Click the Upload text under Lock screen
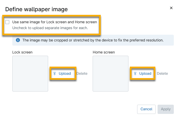 (x=65, y=74)
